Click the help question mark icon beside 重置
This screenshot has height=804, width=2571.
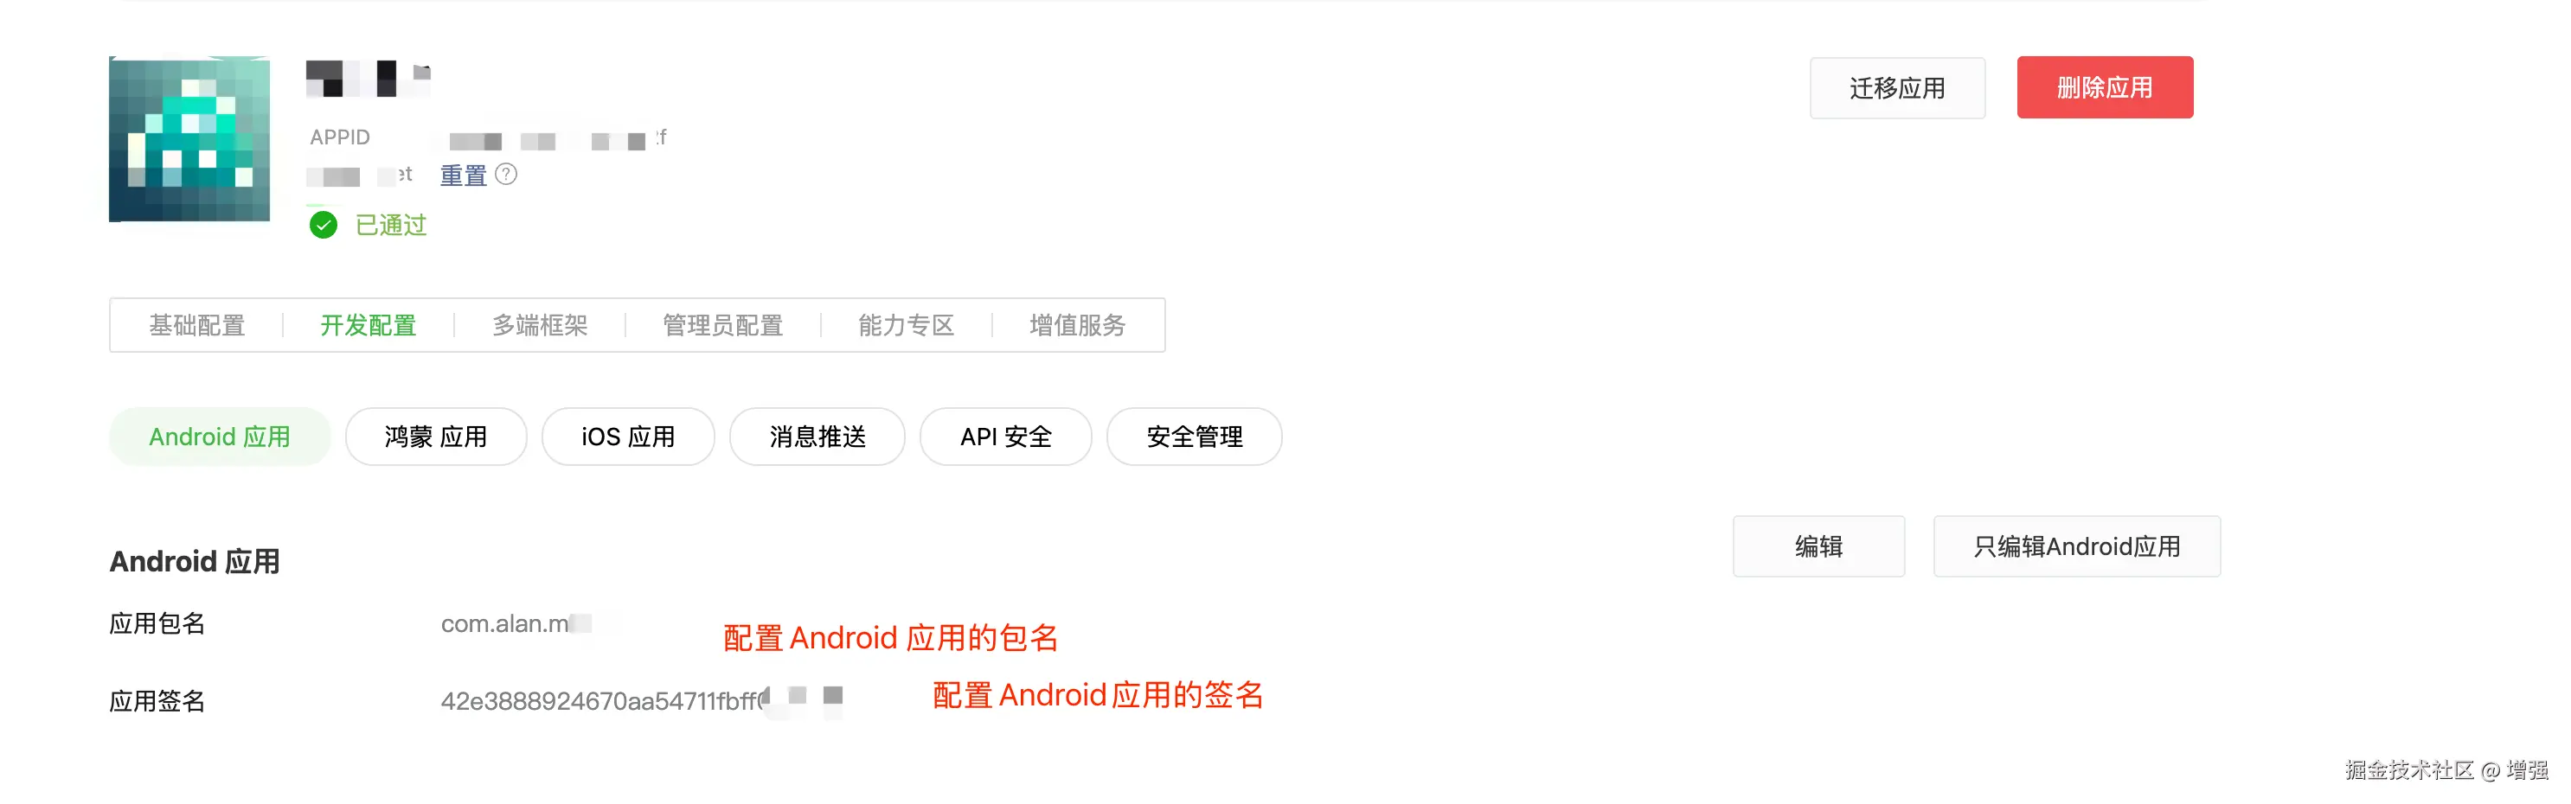(x=506, y=175)
